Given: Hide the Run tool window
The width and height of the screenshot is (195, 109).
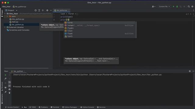Looking at the screenshot, I should (x=193, y=71).
